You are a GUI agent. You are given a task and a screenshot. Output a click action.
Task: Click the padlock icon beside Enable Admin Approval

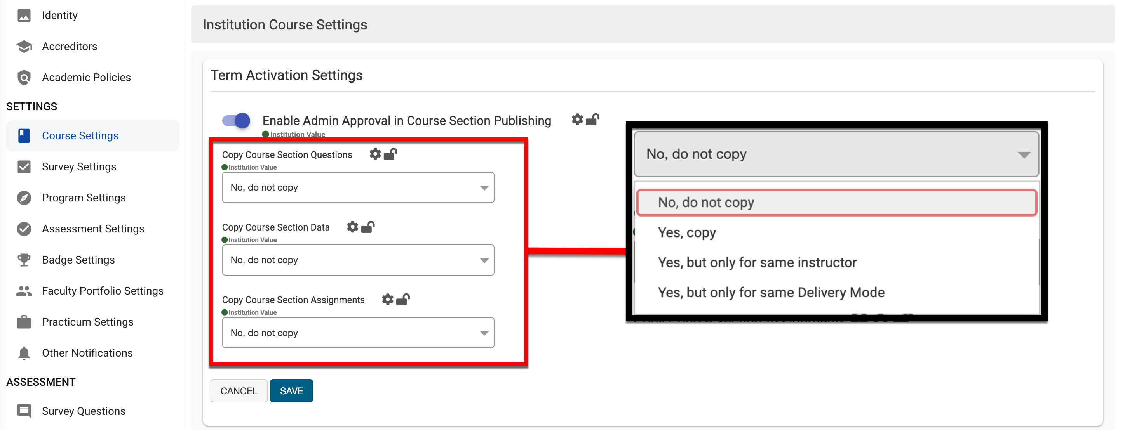click(592, 120)
